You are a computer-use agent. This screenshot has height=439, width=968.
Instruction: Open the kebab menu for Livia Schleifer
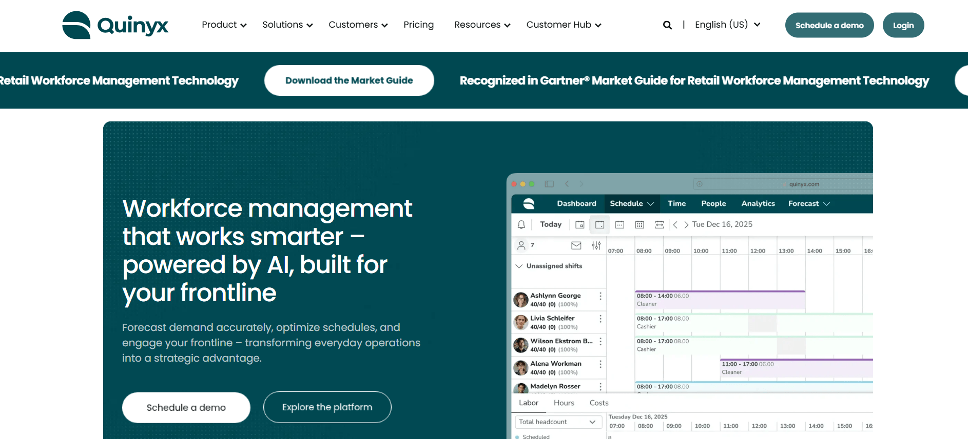pyautogui.click(x=601, y=319)
